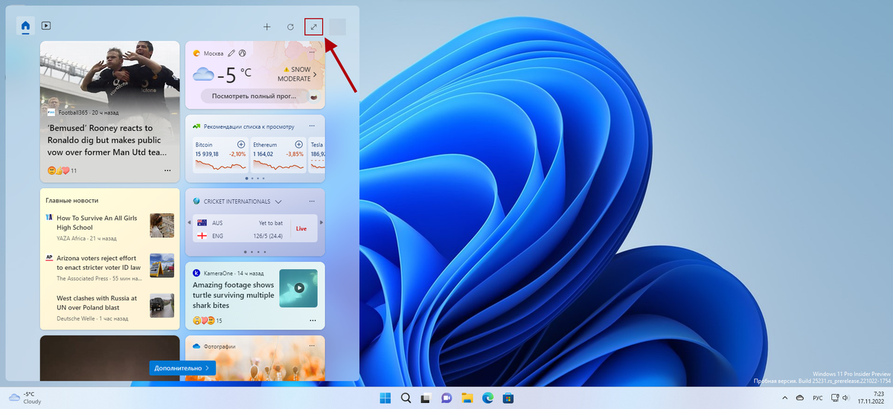Open the Фотографии OneDrive widget header
The width and height of the screenshot is (893, 409).
214,347
